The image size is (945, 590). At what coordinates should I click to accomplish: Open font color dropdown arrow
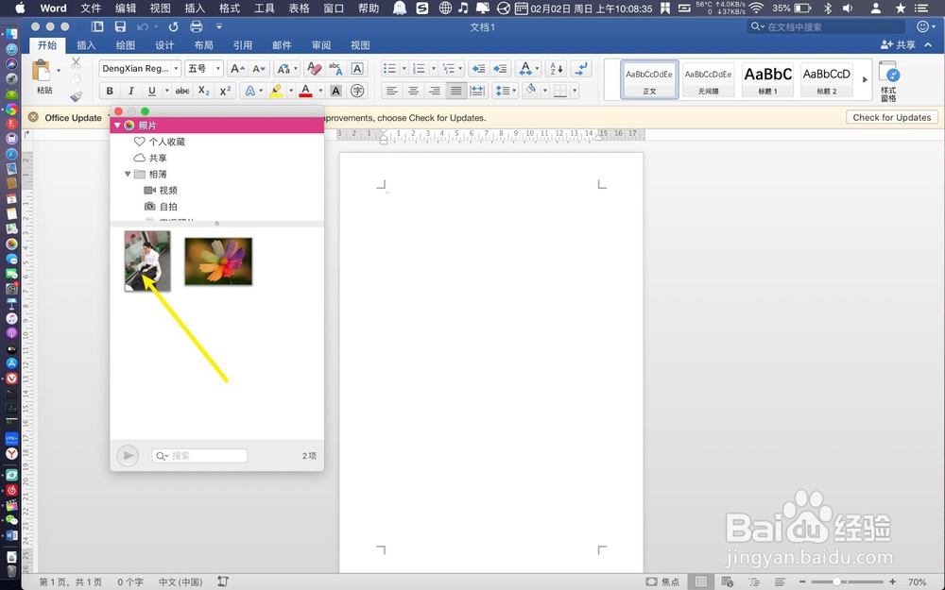point(320,91)
